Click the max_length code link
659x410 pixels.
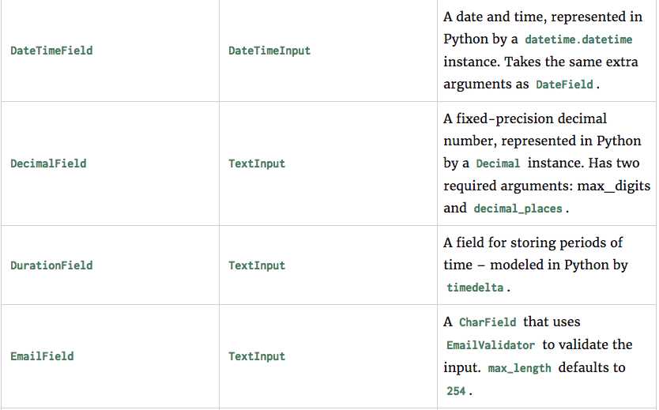[519, 368]
